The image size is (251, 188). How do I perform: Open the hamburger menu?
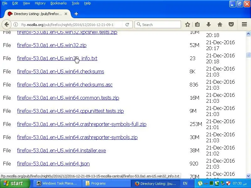coord(244,24)
